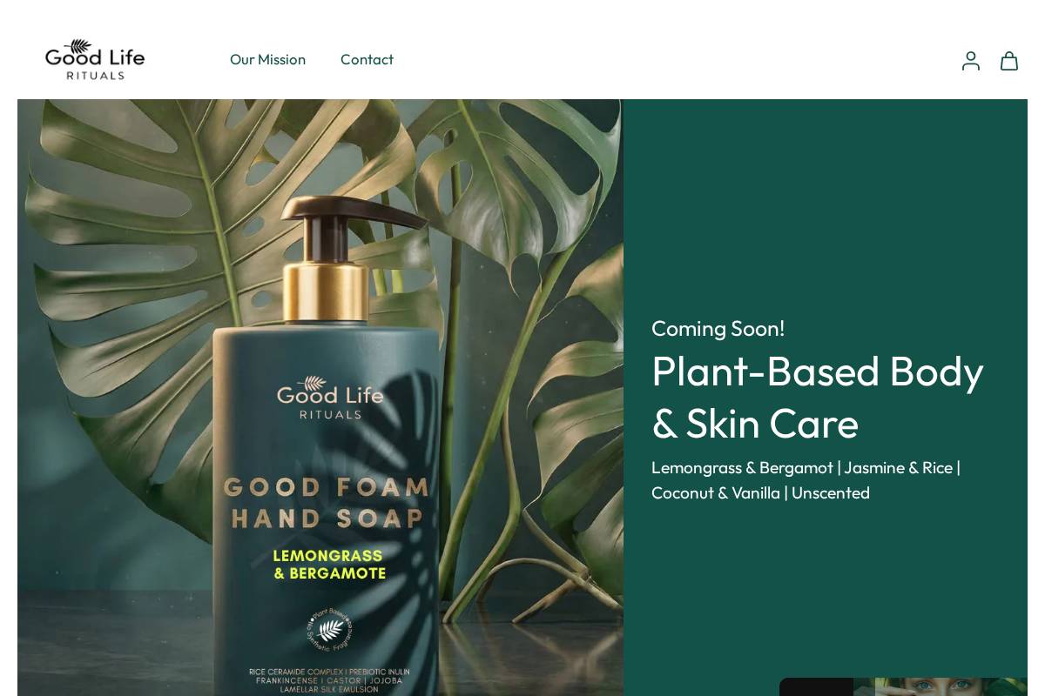
Task: Click the Good Foam Hand Soap bottle text
Action: [327, 503]
